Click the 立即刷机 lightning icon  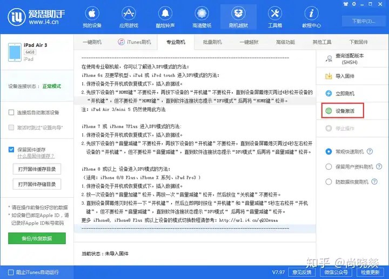point(328,94)
